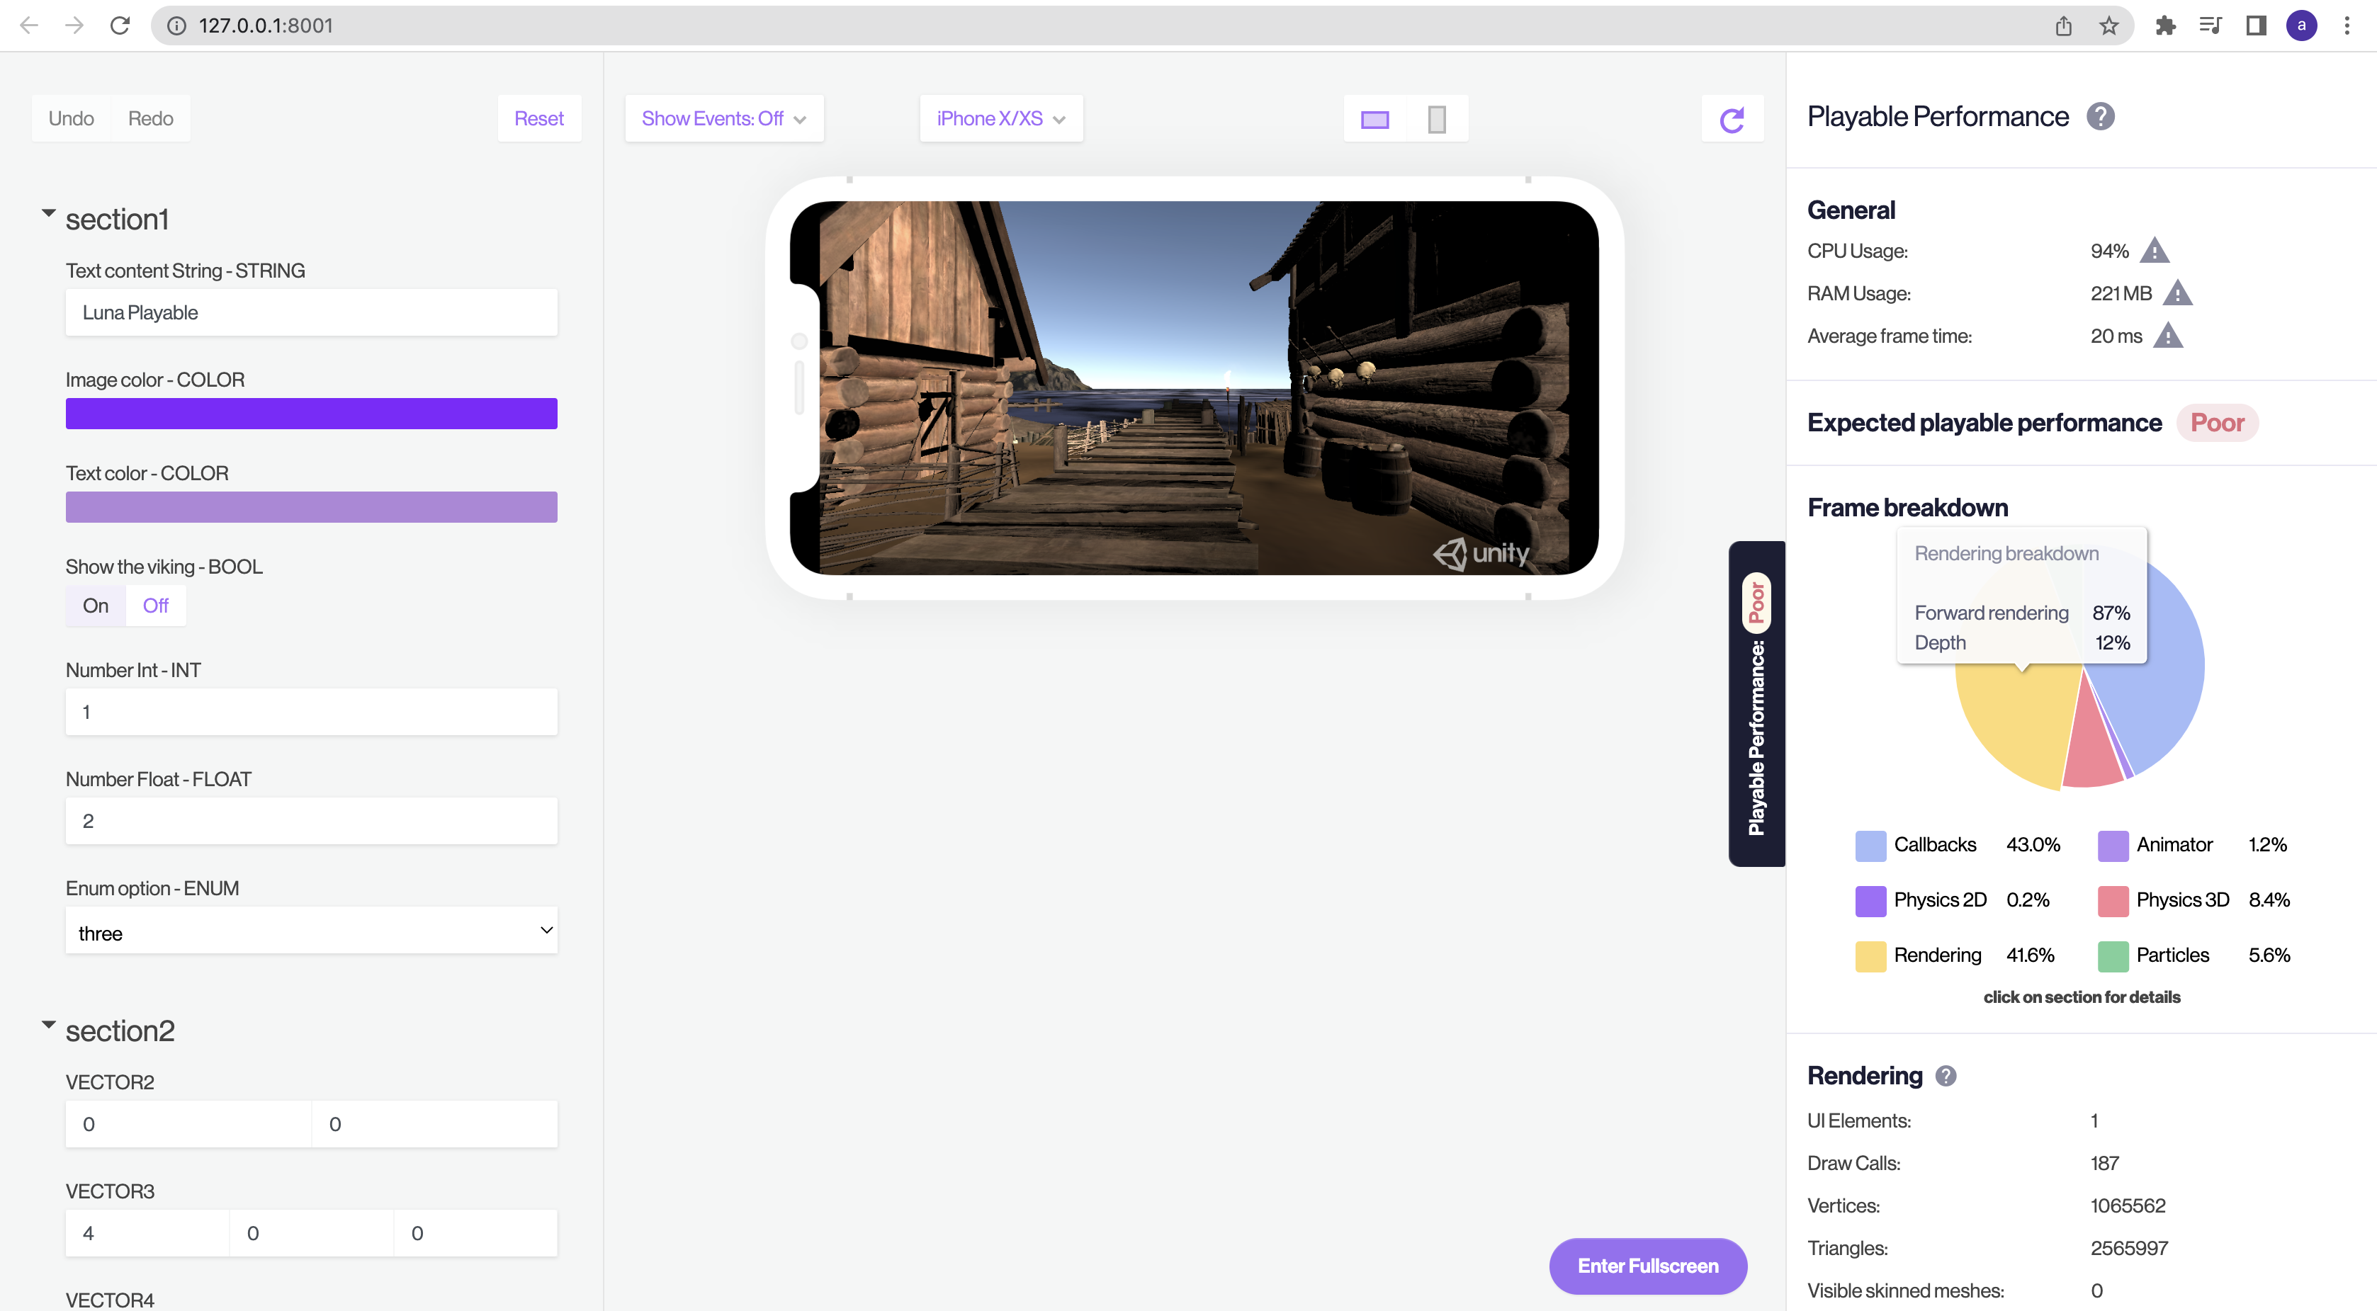This screenshot has width=2377, height=1311.
Task: Click the Depth 12% tooltip row
Action: (x=2022, y=642)
